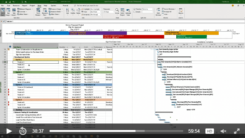
Task: Click the smiley feedback icon
Action: pos(233,5)
